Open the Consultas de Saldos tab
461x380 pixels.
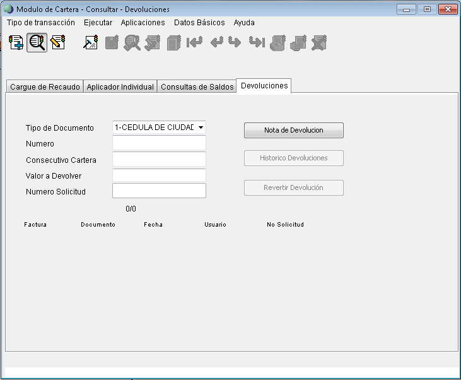[x=197, y=87]
